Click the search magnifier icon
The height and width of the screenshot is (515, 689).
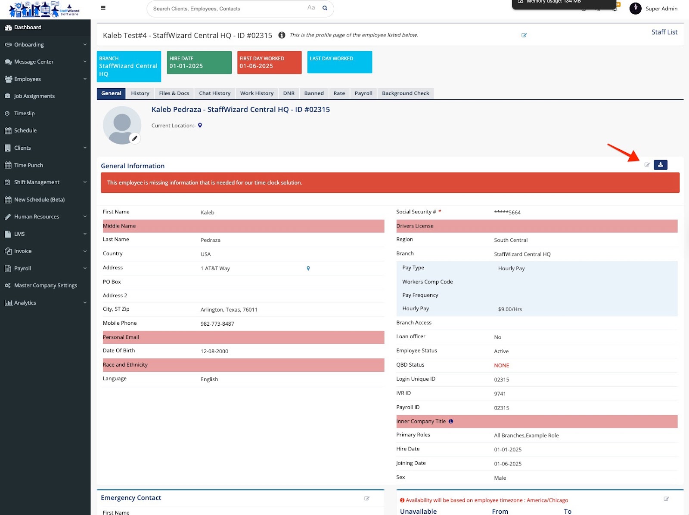pyautogui.click(x=325, y=8)
